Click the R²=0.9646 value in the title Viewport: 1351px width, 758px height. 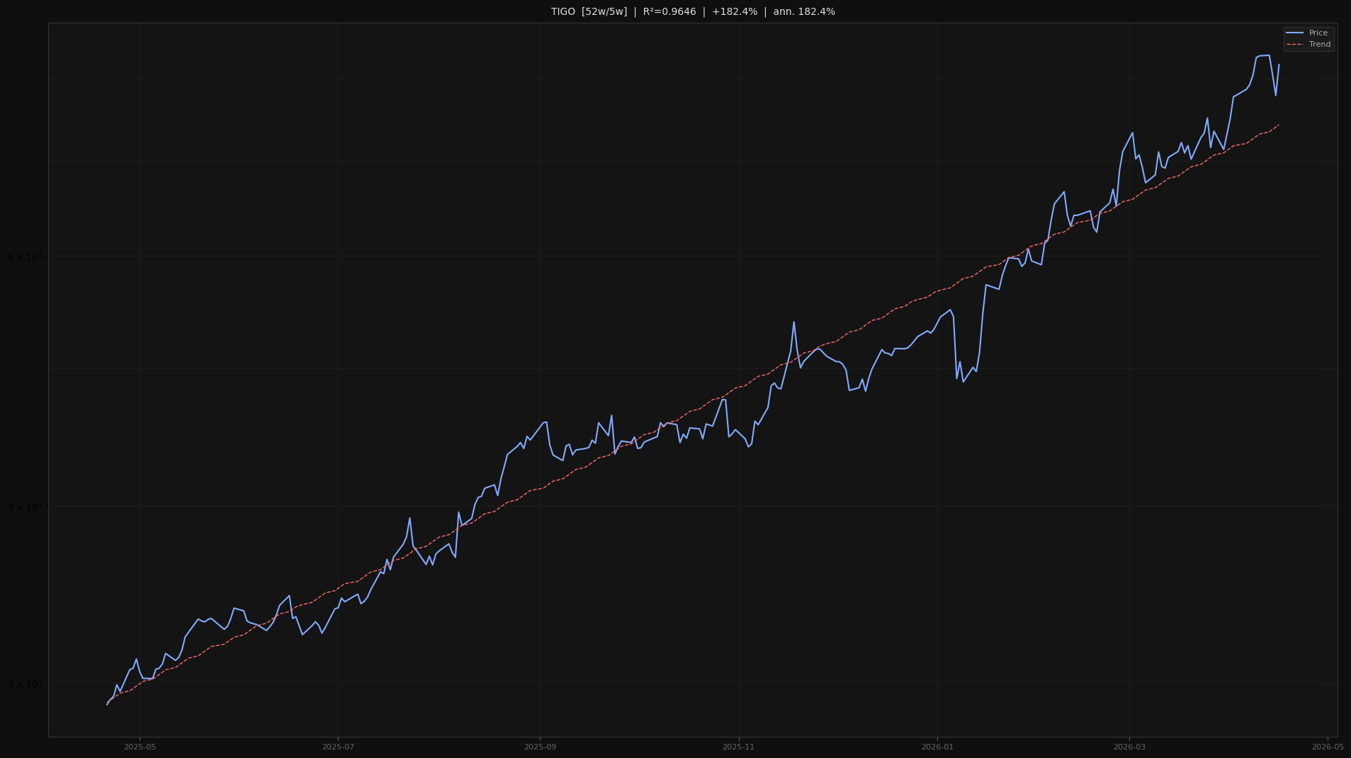(669, 12)
